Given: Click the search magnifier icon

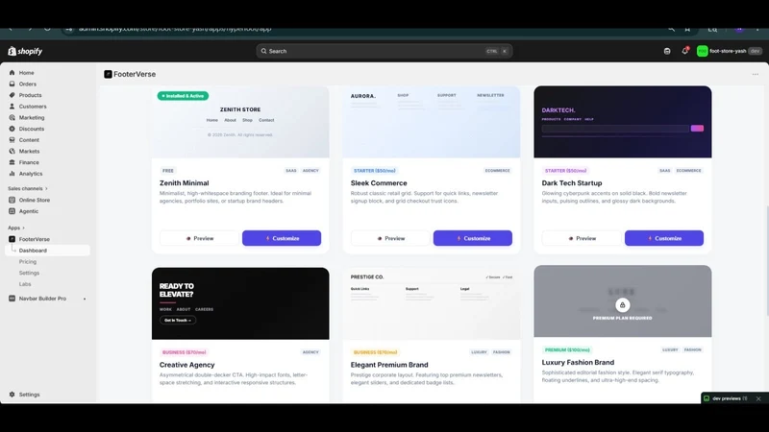Looking at the screenshot, I should click(263, 51).
